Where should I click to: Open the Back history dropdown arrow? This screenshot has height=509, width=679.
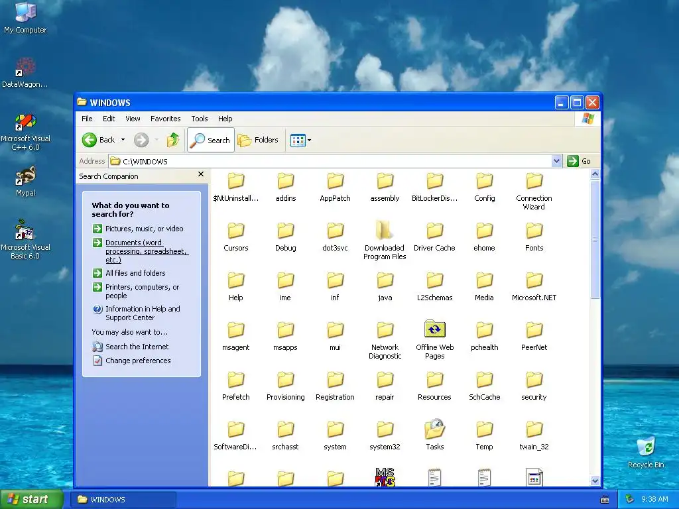[123, 140]
